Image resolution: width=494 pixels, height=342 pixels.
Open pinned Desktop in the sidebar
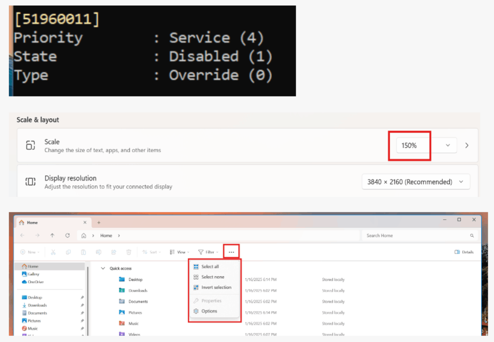pyautogui.click(x=32, y=297)
